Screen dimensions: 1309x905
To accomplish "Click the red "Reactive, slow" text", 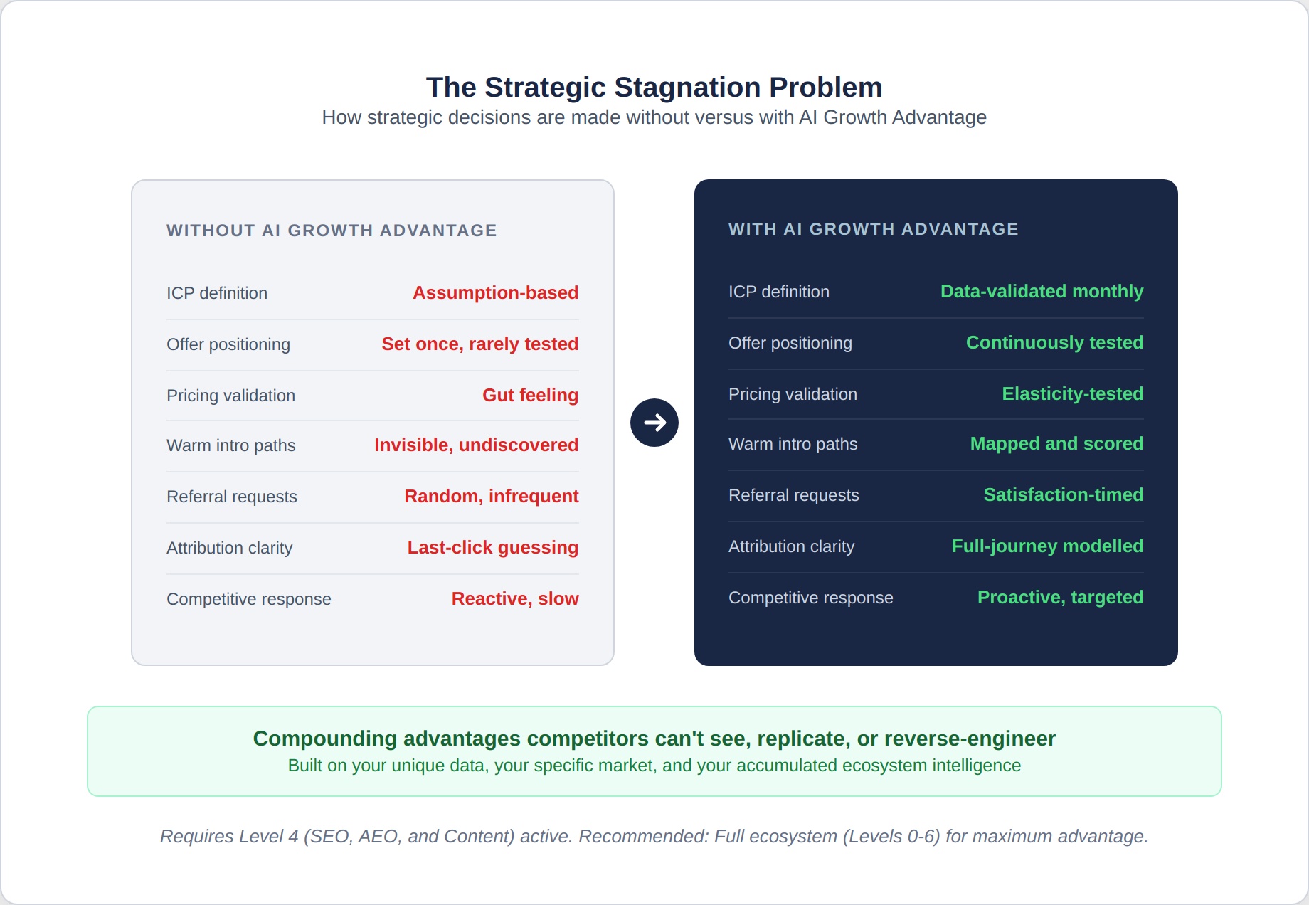I will [x=515, y=599].
